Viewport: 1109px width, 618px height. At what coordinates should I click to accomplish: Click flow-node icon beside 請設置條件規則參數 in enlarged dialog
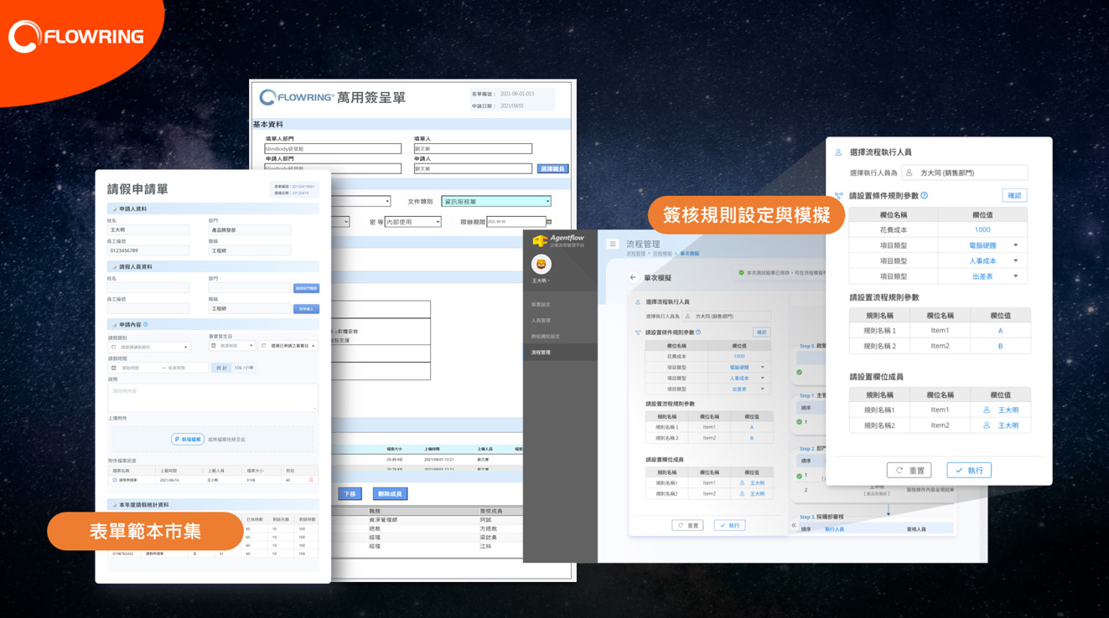[x=838, y=196]
